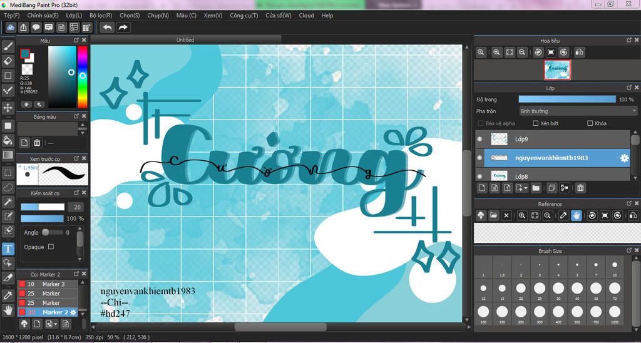641x343 pixels.
Task: Duplicate the selected layer
Action: (551, 188)
